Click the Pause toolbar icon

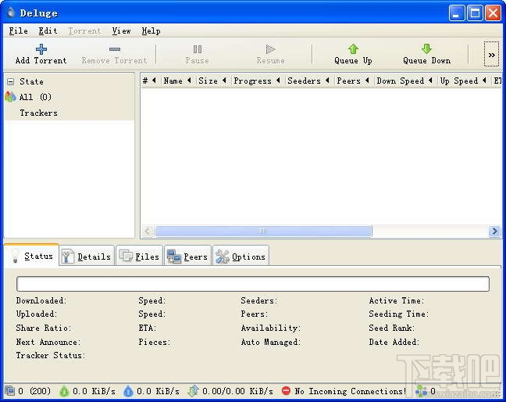(x=198, y=49)
